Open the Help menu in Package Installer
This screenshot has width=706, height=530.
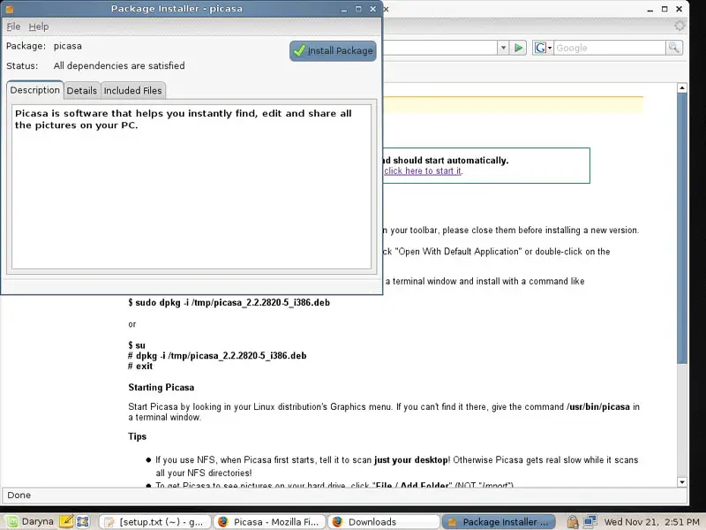coord(39,26)
